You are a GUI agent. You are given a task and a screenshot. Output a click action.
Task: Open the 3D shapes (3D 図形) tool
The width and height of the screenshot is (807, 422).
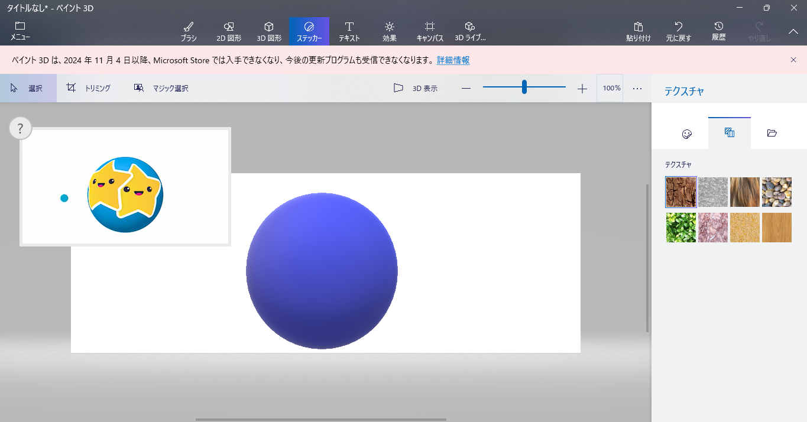(x=269, y=31)
